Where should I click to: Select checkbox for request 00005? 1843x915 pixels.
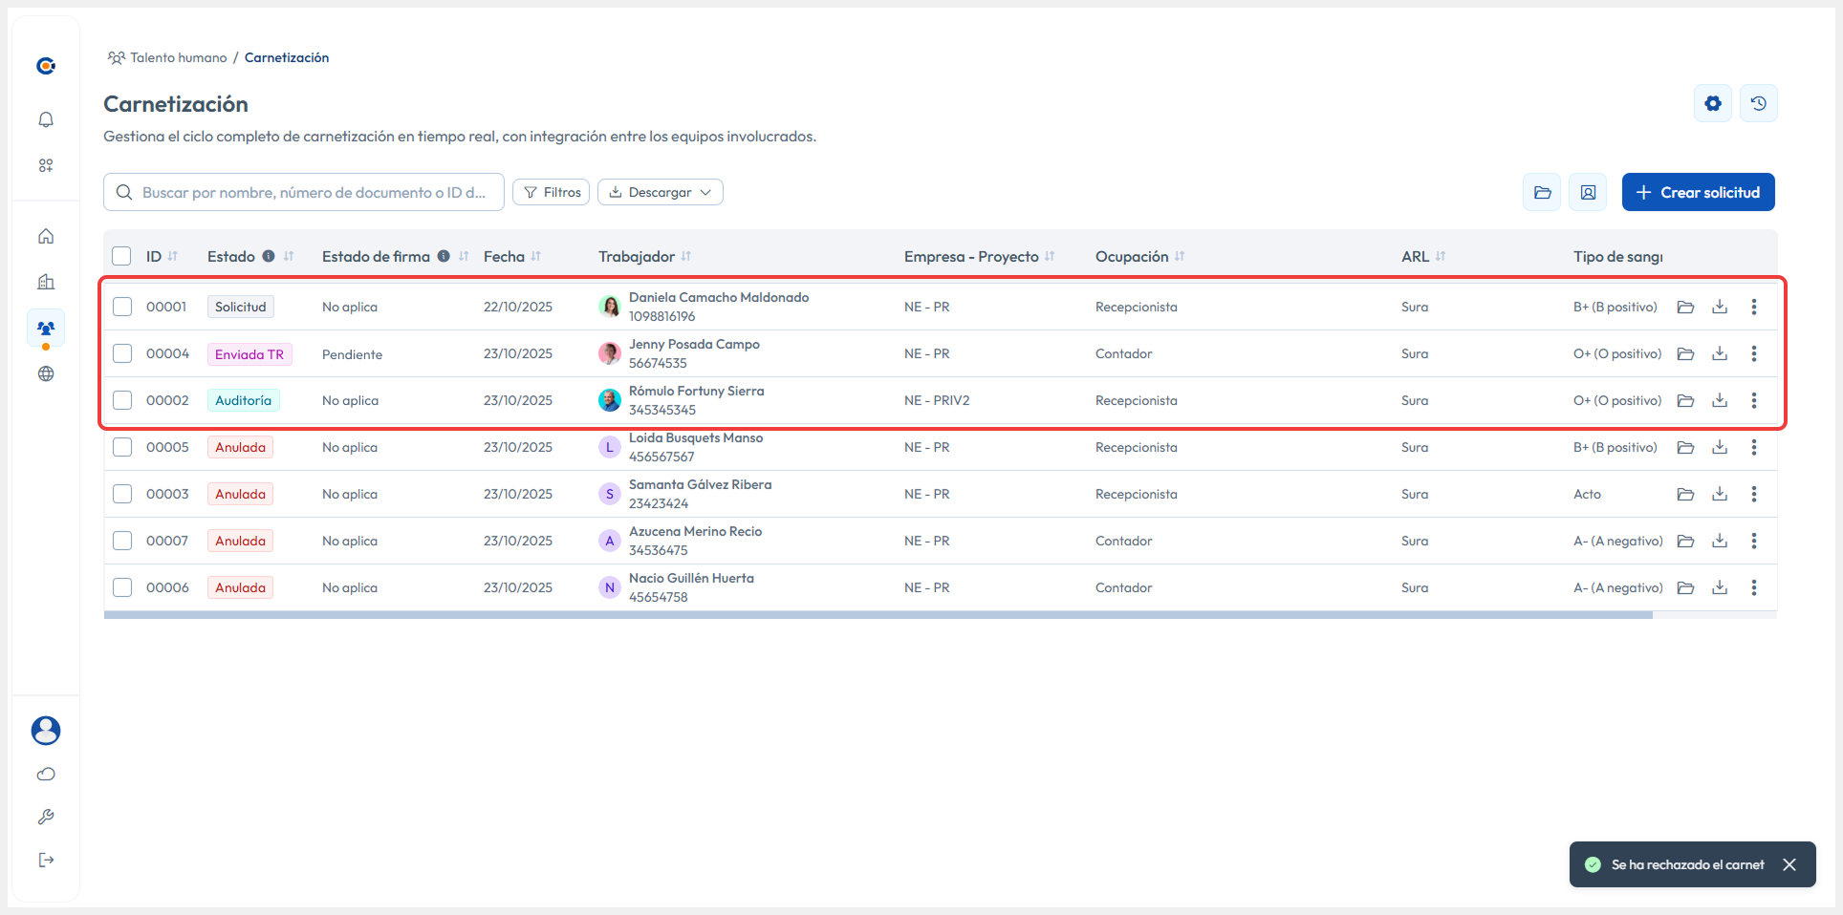point(122,447)
